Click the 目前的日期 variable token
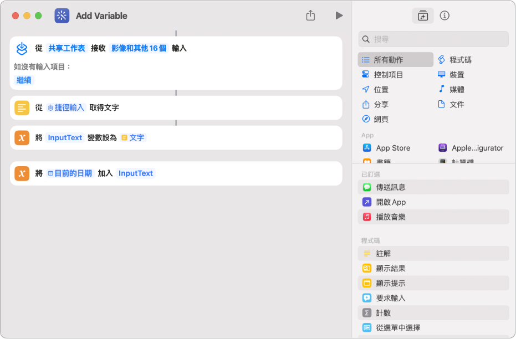The height and width of the screenshot is (339, 516). 70,173
